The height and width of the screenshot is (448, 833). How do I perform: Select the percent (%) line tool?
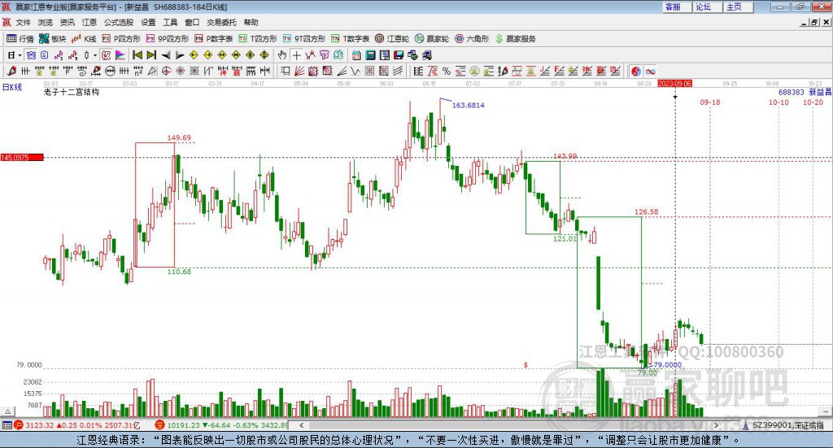447,71
